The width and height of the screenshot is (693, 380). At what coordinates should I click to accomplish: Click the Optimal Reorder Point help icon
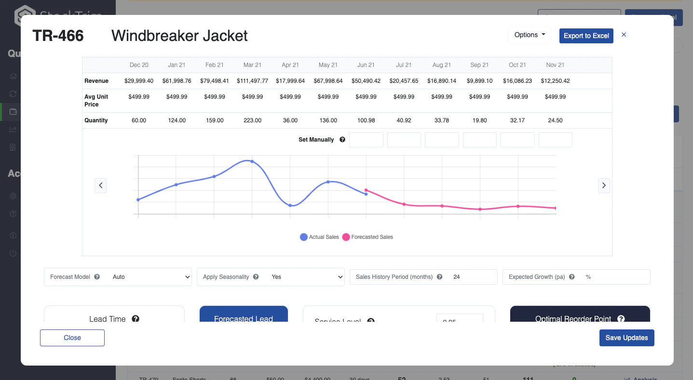point(621,319)
